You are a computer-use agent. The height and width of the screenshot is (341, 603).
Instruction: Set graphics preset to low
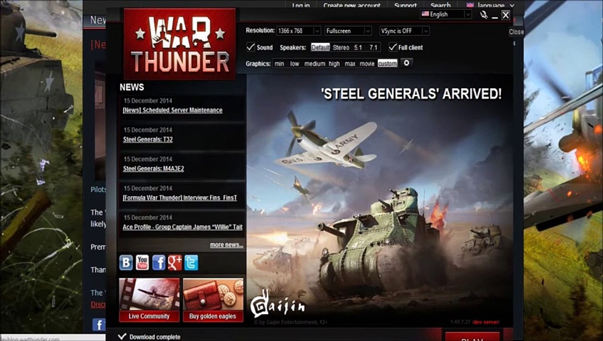click(x=295, y=63)
